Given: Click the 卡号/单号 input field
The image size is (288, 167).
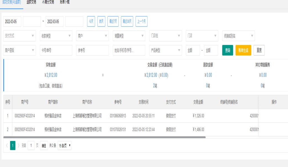Looking at the screenshot, I should (x=56, y=51).
